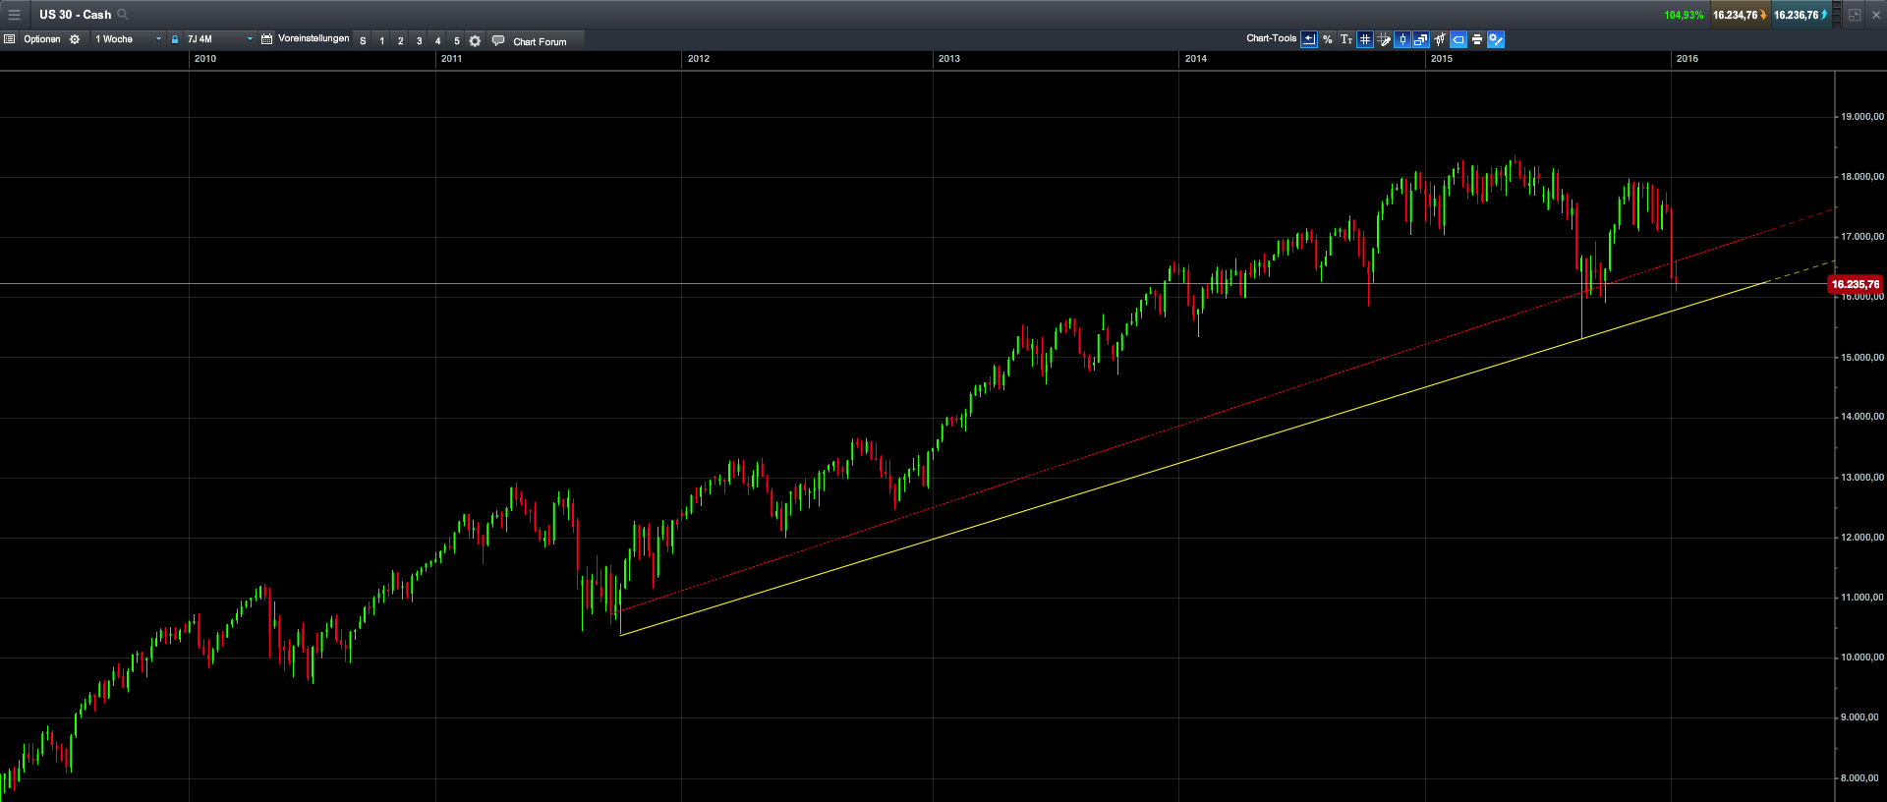Expand the 1 Woche interval dropdown

point(128,39)
